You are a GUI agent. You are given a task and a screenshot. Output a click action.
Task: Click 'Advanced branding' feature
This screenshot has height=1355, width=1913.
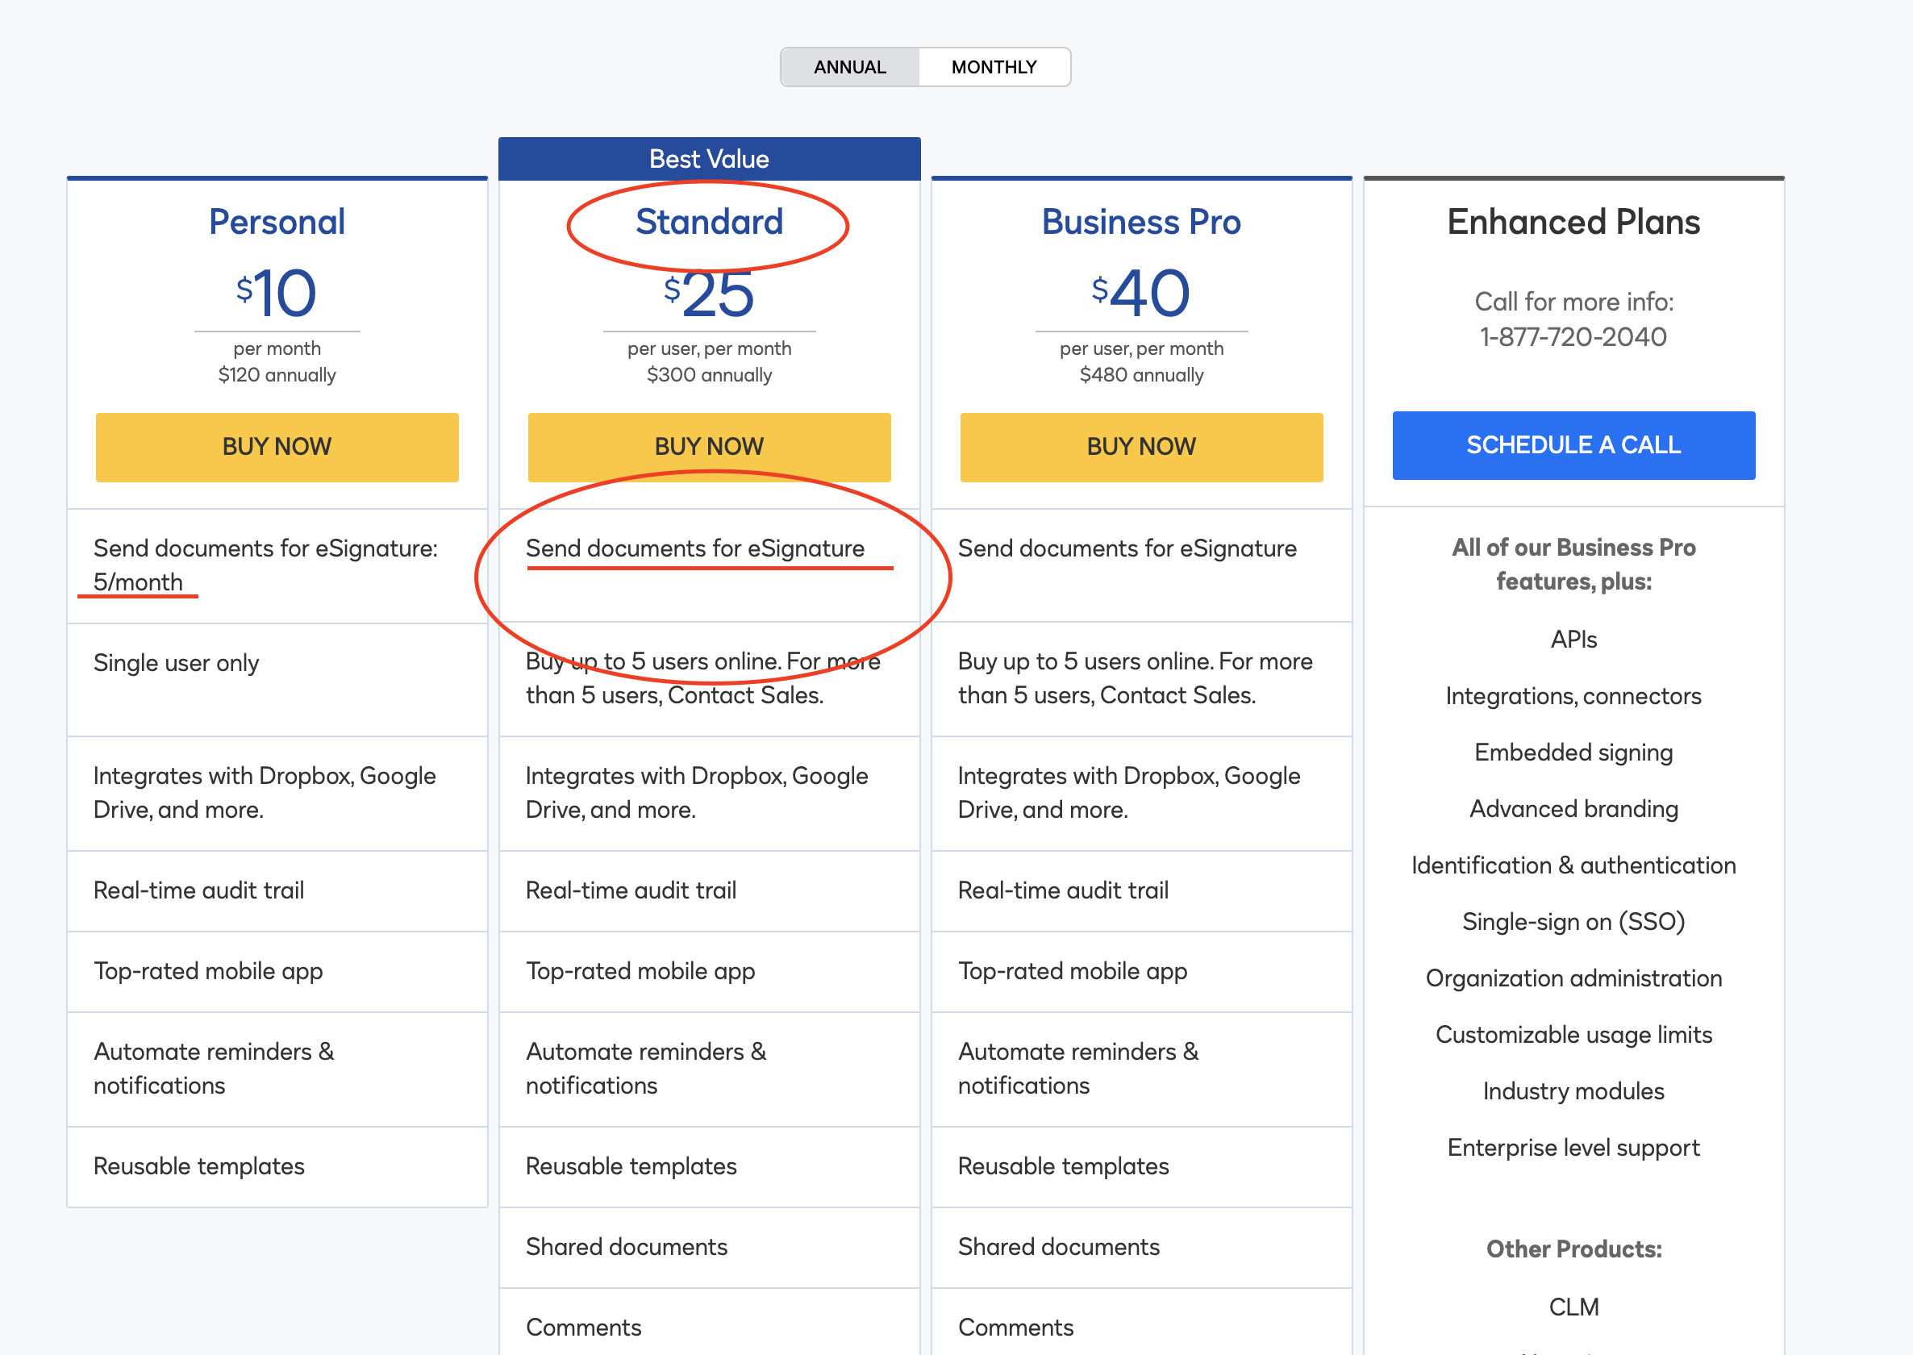(1573, 809)
